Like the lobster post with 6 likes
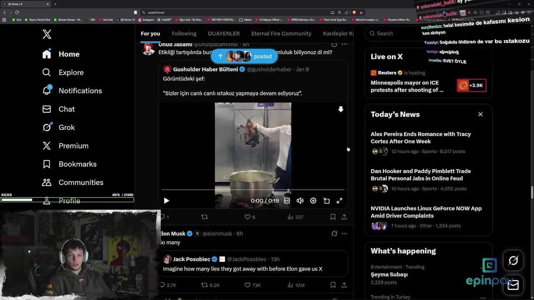Viewport: 534px width, 300px height. point(250,217)
